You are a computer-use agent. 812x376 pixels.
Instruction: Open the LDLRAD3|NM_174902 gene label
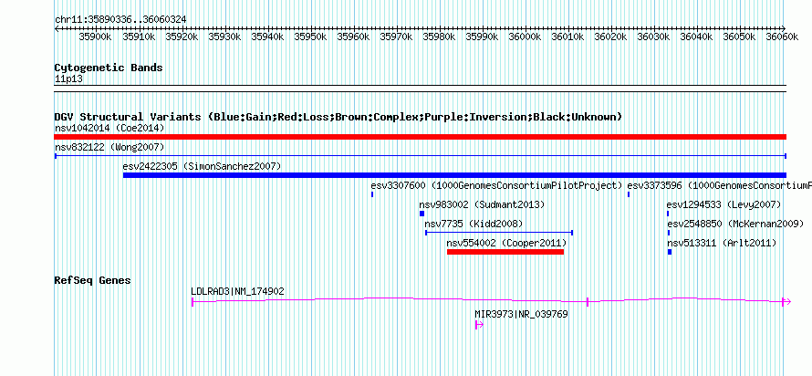tap(238, 291)
